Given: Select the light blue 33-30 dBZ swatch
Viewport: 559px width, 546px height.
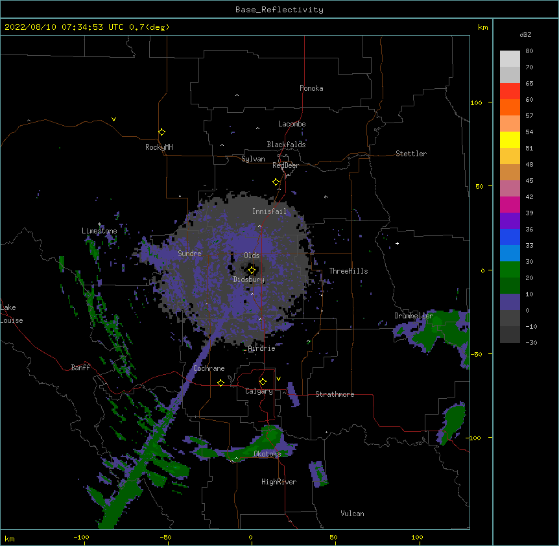Looking at the screenshot, I should 510,254.
